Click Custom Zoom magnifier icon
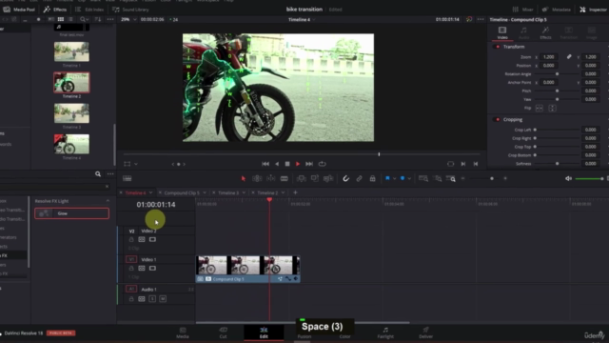Screen dimensions: 609x343 coord(451,178)
